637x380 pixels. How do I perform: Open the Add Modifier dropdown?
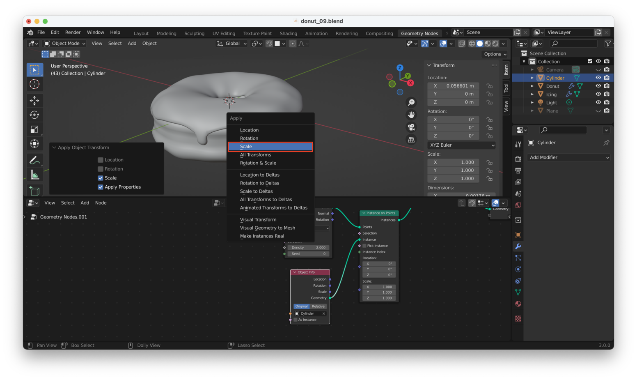click(x=568, y=157)
